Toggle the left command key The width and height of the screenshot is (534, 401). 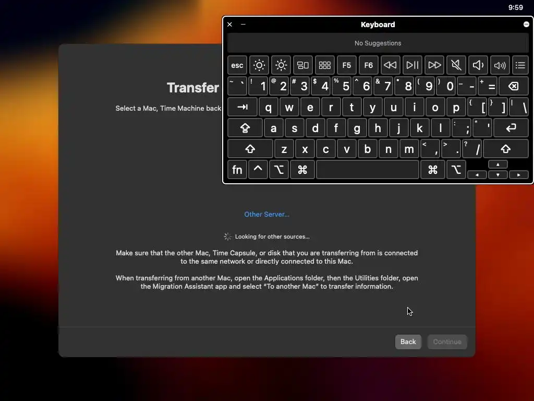(x=302, y=170)
